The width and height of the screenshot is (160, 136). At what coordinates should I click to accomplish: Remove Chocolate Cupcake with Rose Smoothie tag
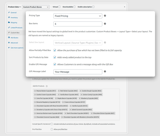click(x=35, y=106)
